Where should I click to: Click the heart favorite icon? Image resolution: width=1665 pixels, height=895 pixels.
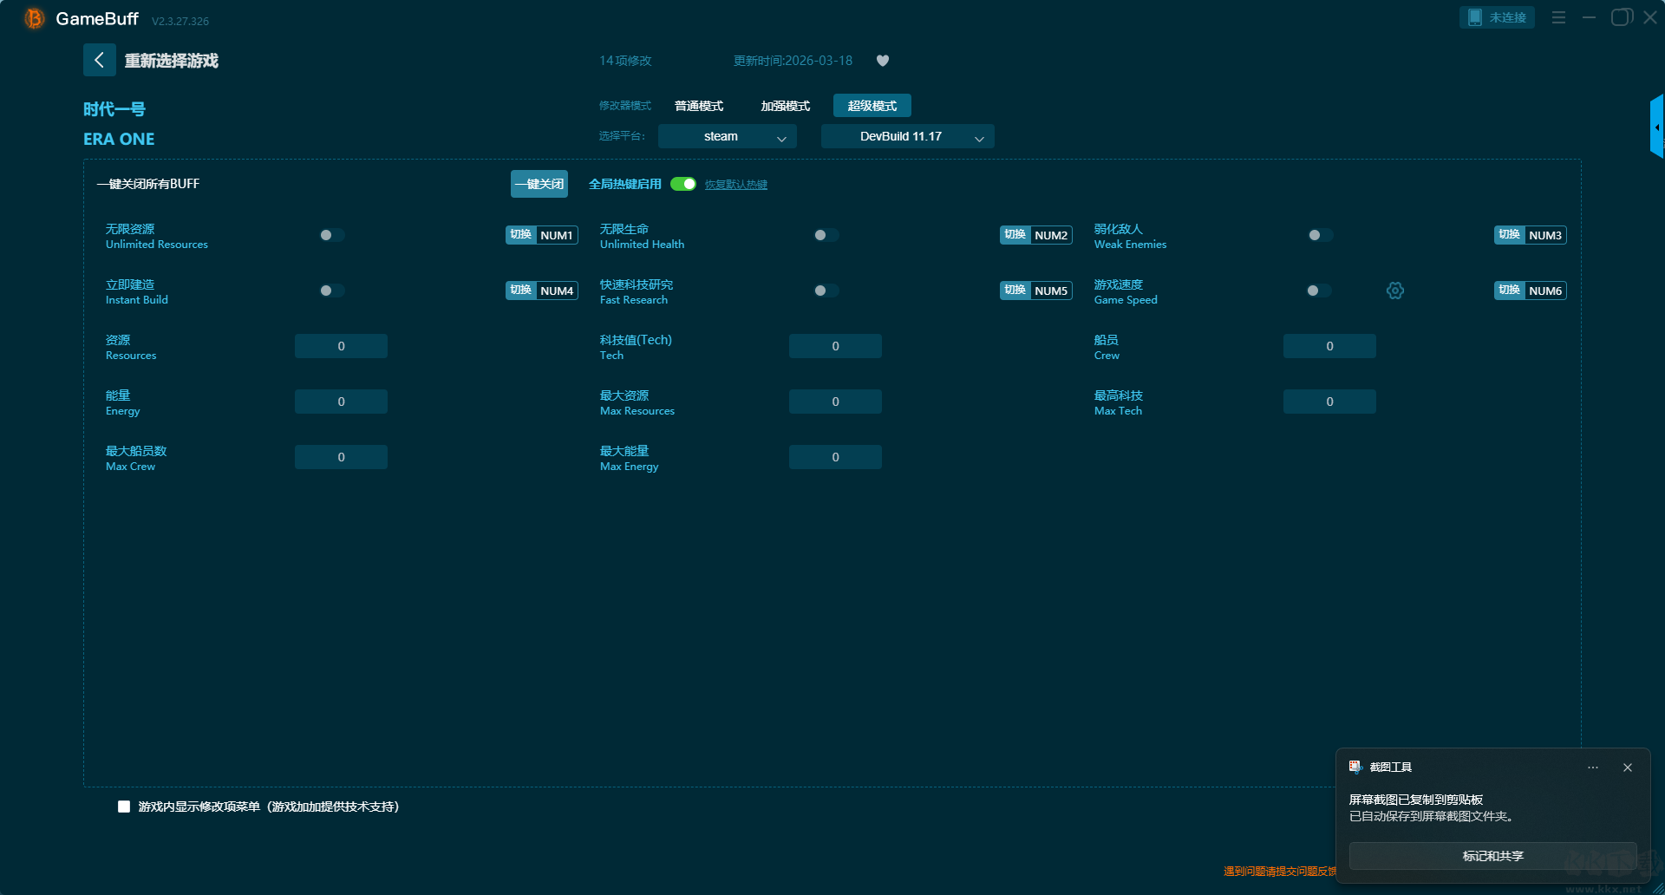click(x=883, y=61)
